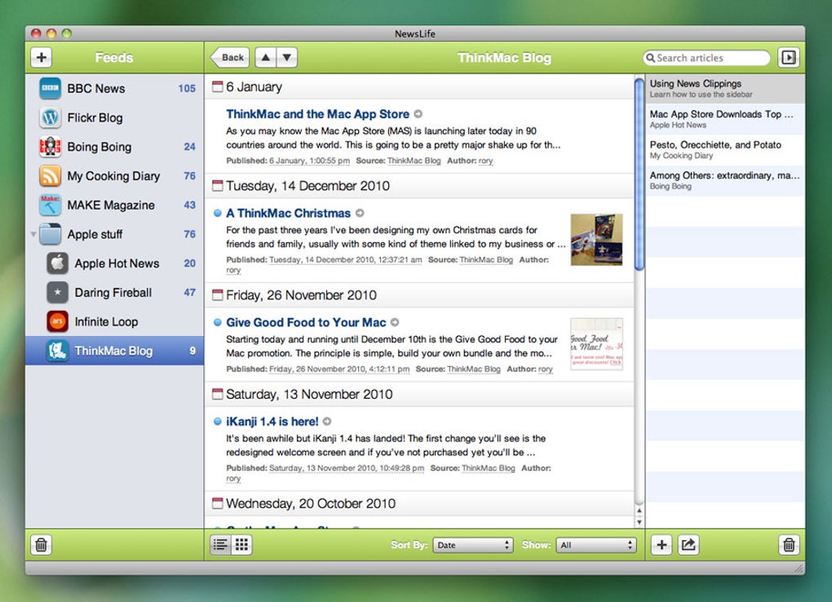Click the Daring Fireball star icon
832x602 pixels.
coord(57,293)
